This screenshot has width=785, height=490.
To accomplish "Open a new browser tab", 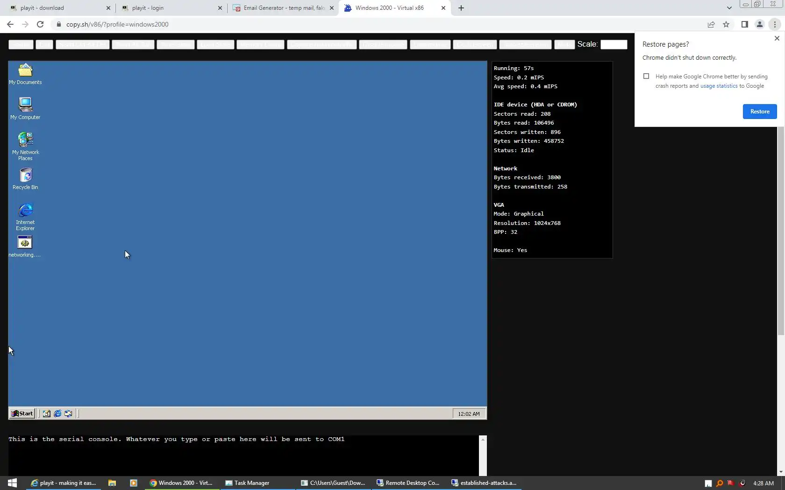I will (x=461, y=8).
